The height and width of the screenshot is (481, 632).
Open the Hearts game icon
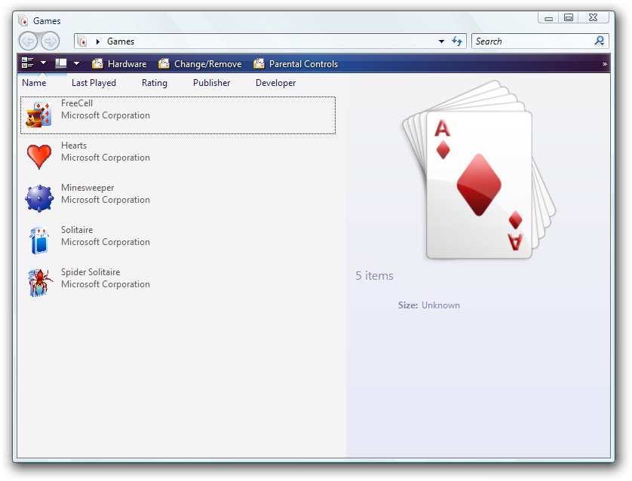(38, 157)
